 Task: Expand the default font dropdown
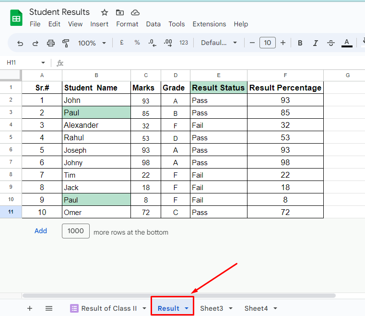click(x=219, y=43)
